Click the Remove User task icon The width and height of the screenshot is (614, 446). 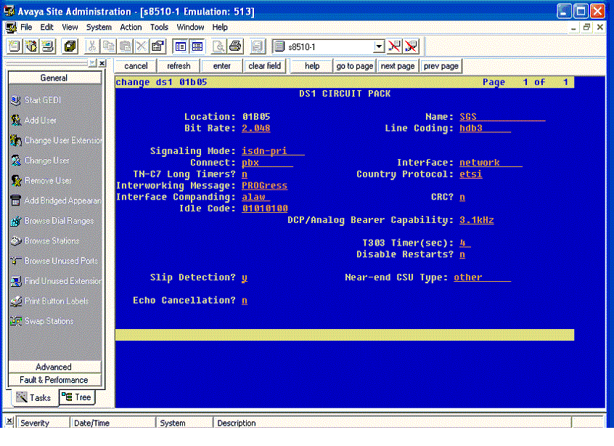point(16,181)
